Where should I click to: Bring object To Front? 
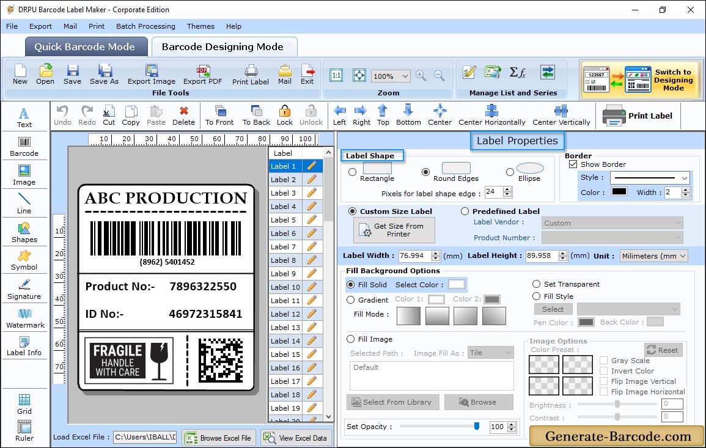pyautogui.click(x=219, y=116)
